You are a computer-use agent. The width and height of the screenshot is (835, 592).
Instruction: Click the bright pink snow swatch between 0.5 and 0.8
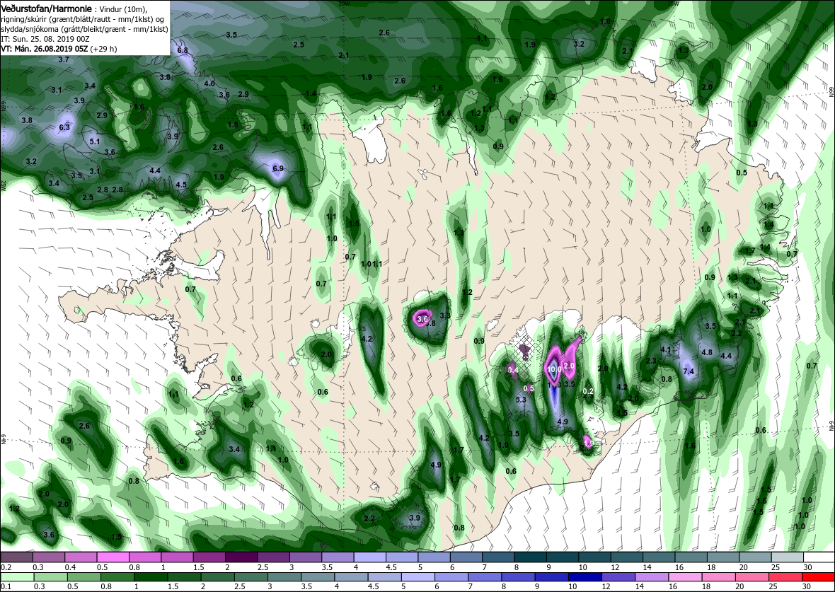[113, 557]
